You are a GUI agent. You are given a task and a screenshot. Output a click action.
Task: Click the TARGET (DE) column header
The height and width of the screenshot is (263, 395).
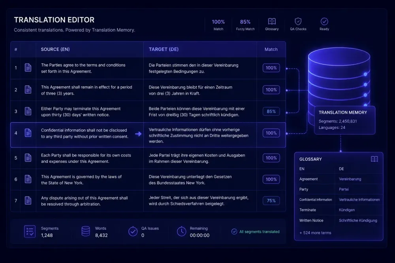[x=164, y=49]
